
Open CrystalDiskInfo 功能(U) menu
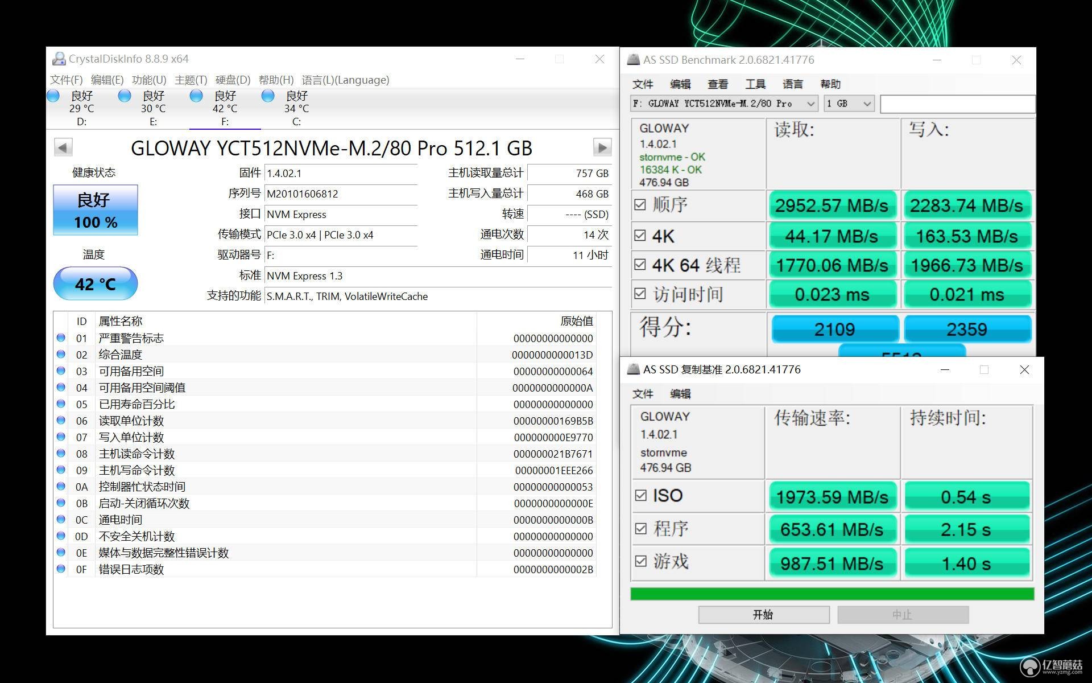150,80
